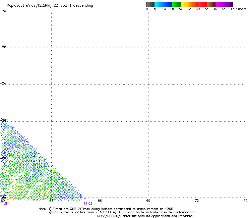
Task: Click the '66' longitude axis label
Action: pyautogui.click(x=100, y=201)
